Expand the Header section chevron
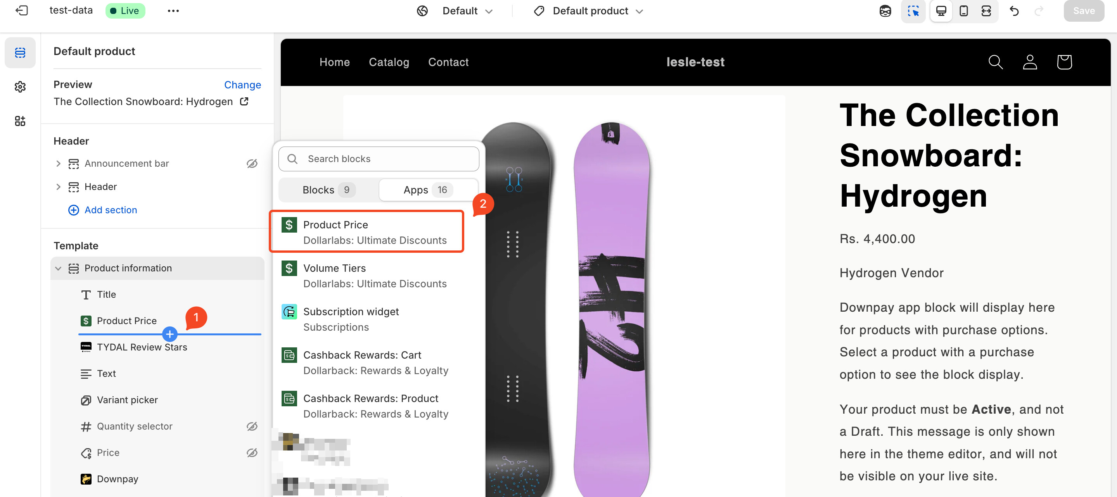 [x=58, y=187]
